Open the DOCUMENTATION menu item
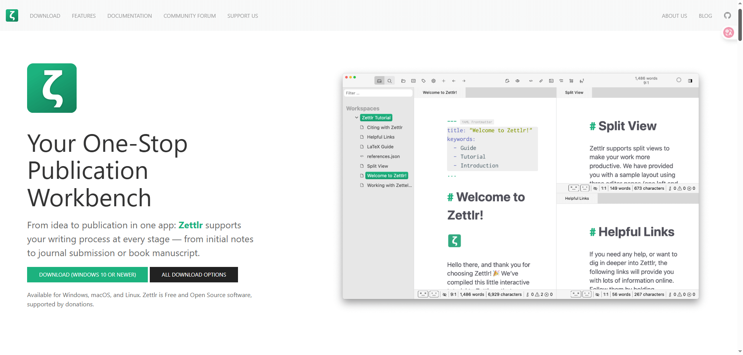This screenshot has width=743, height=355. (x=130, y=16)
